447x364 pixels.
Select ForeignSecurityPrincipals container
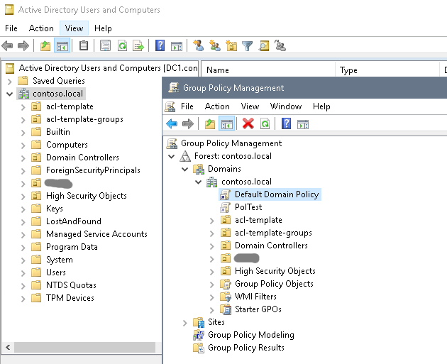(93, 170)
